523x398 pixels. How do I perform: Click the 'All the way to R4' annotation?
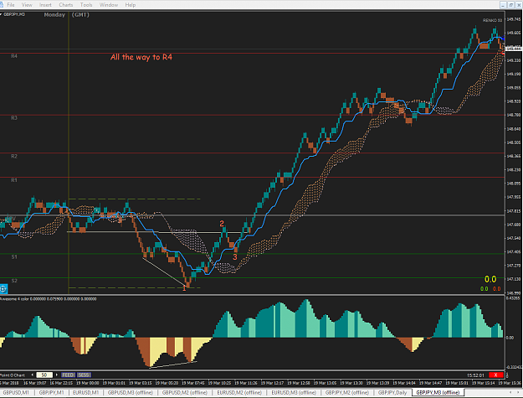pyautogui.click(x=141, y=57)
